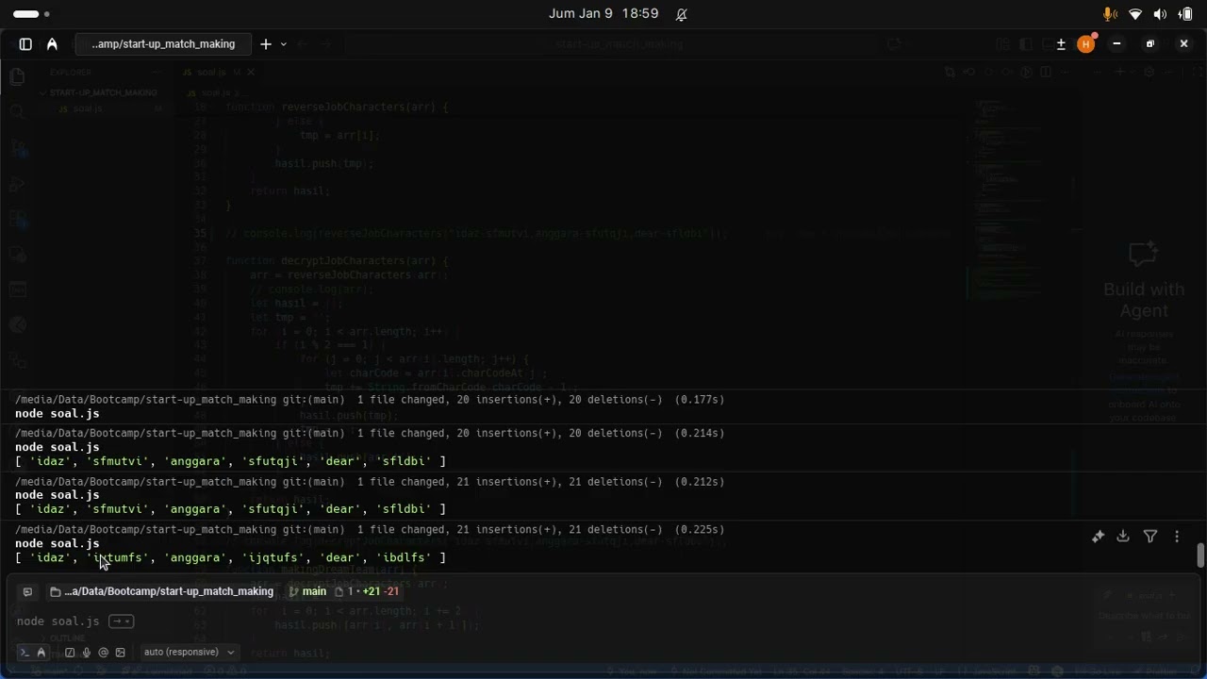This screenshot has height=679, width=1207.
Task: Open the Explorer icon in VS Code activity bar
Action: [17, 77]
